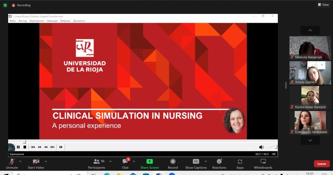Open the View layout options
Image resolution: width=333 pixels, height=175 pixels.
tap(323, 5)
